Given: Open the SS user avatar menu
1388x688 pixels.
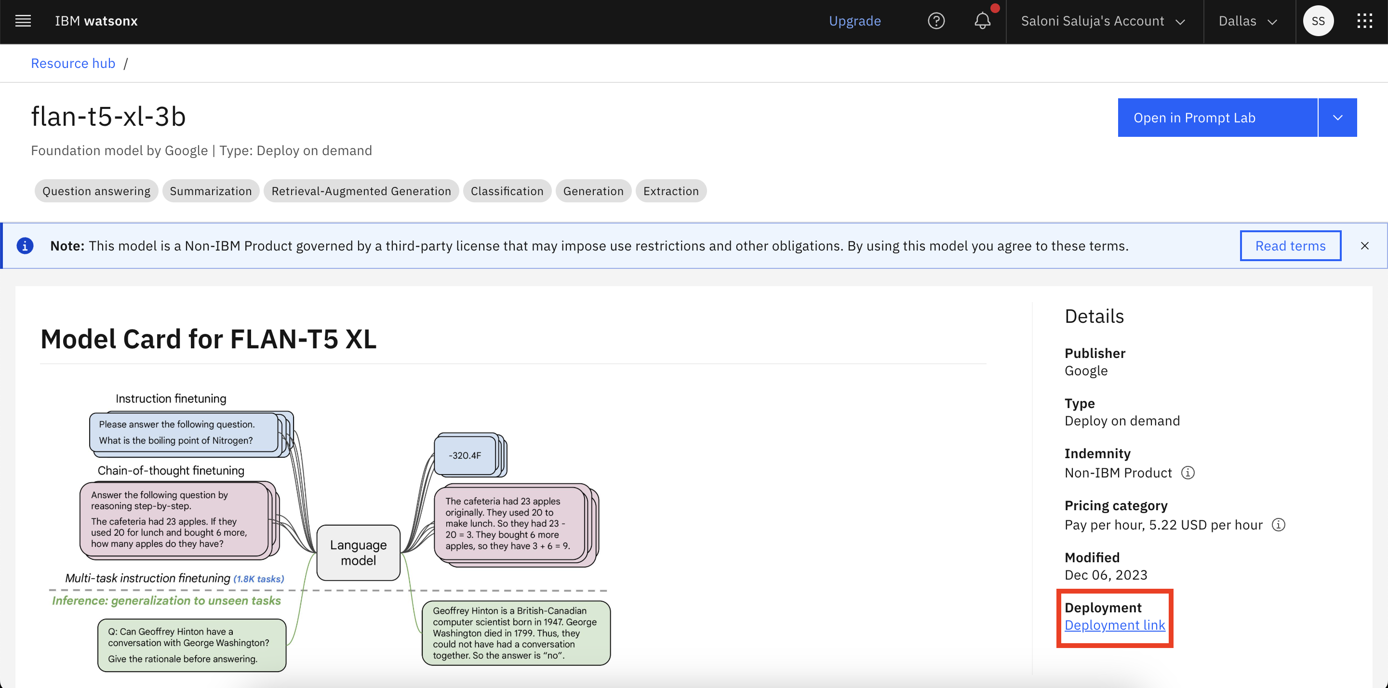Looking at the screenshot, I should 1318,21.
